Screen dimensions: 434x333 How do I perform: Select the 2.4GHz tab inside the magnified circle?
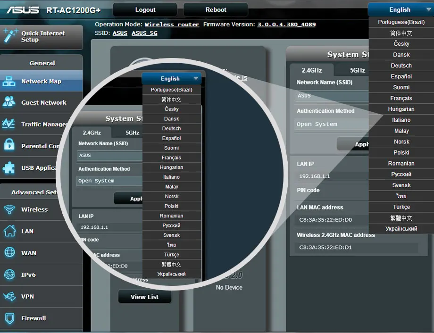(x=92, y=133)
